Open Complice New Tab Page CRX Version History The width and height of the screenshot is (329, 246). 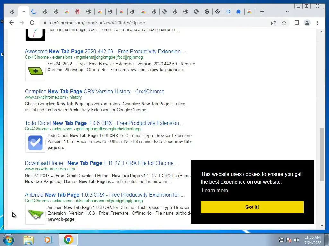tap(94, 91)
